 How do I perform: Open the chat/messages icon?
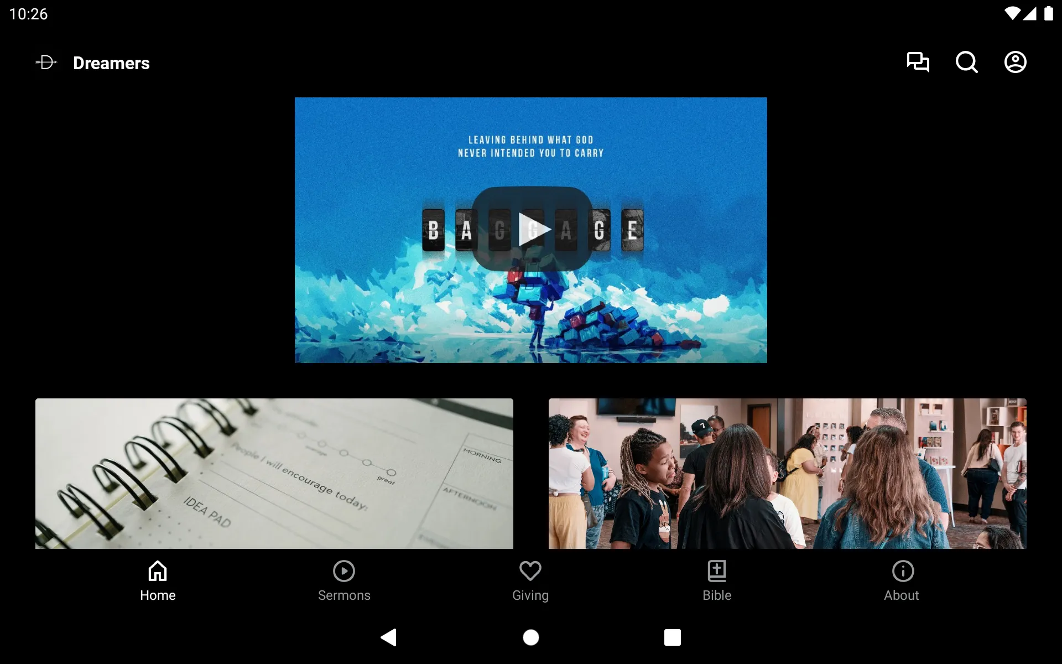point(918,63)
